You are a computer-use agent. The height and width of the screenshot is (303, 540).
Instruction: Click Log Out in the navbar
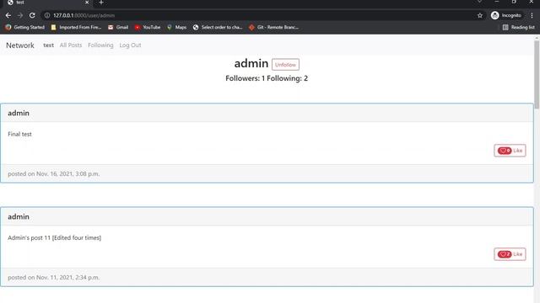click(x=130, y=45)
